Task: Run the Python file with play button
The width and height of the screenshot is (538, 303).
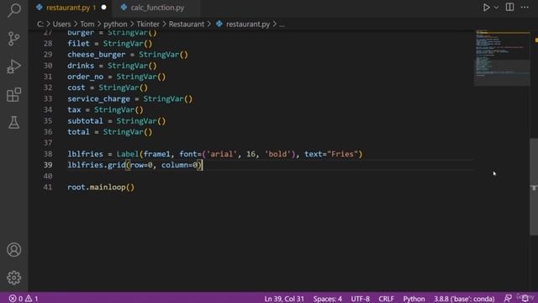Action: click(x=486, y=8)
